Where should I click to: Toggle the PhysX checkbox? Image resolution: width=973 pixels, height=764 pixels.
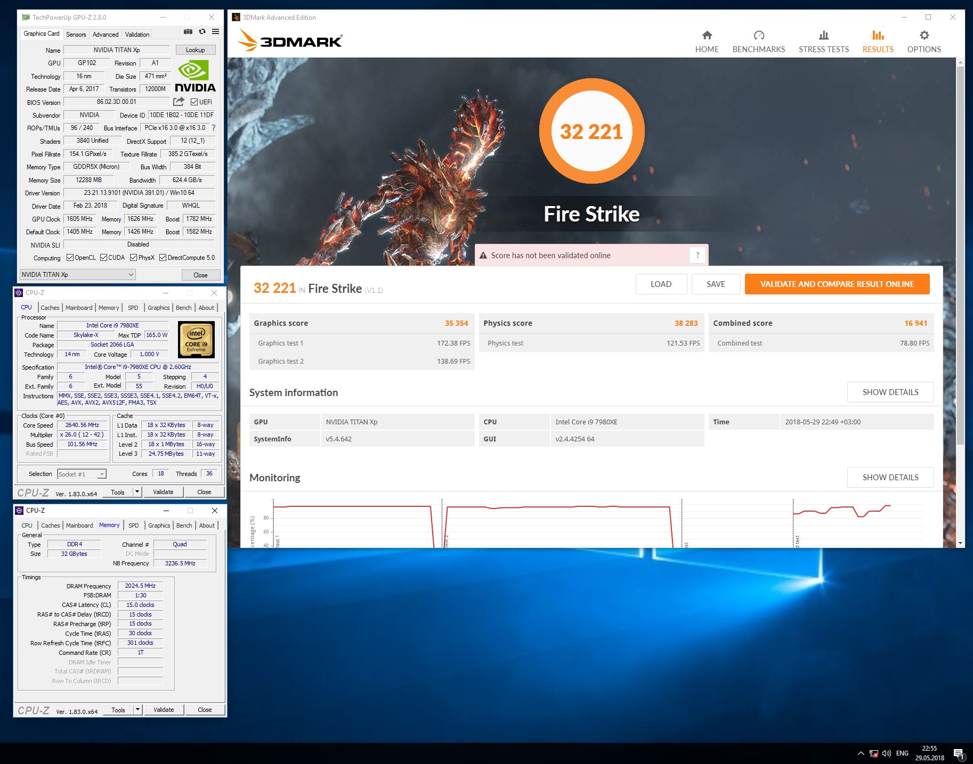point(133,258)
